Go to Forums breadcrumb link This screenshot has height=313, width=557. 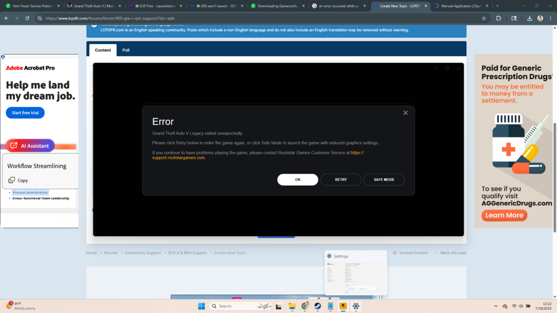tap(110, 253)
